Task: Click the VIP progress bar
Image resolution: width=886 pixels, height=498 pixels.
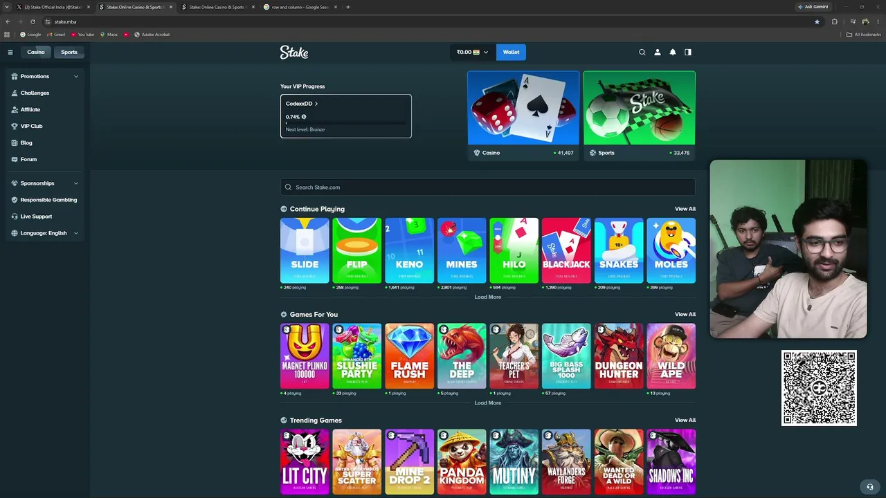Action: [x=346, y=124]
